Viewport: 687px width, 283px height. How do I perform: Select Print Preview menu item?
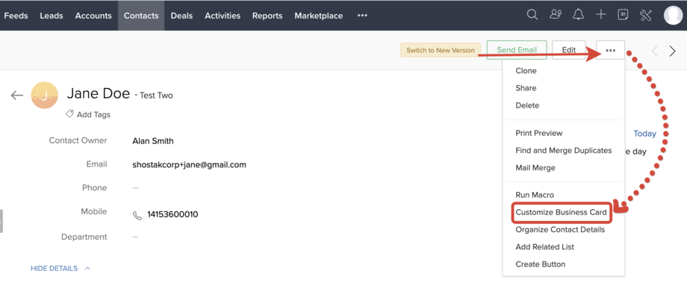(x=539, y=133)
